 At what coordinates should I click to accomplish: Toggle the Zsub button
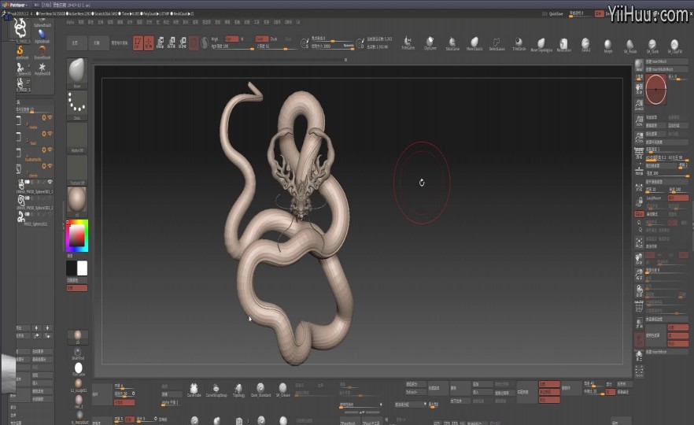click(x=274, y=39)
